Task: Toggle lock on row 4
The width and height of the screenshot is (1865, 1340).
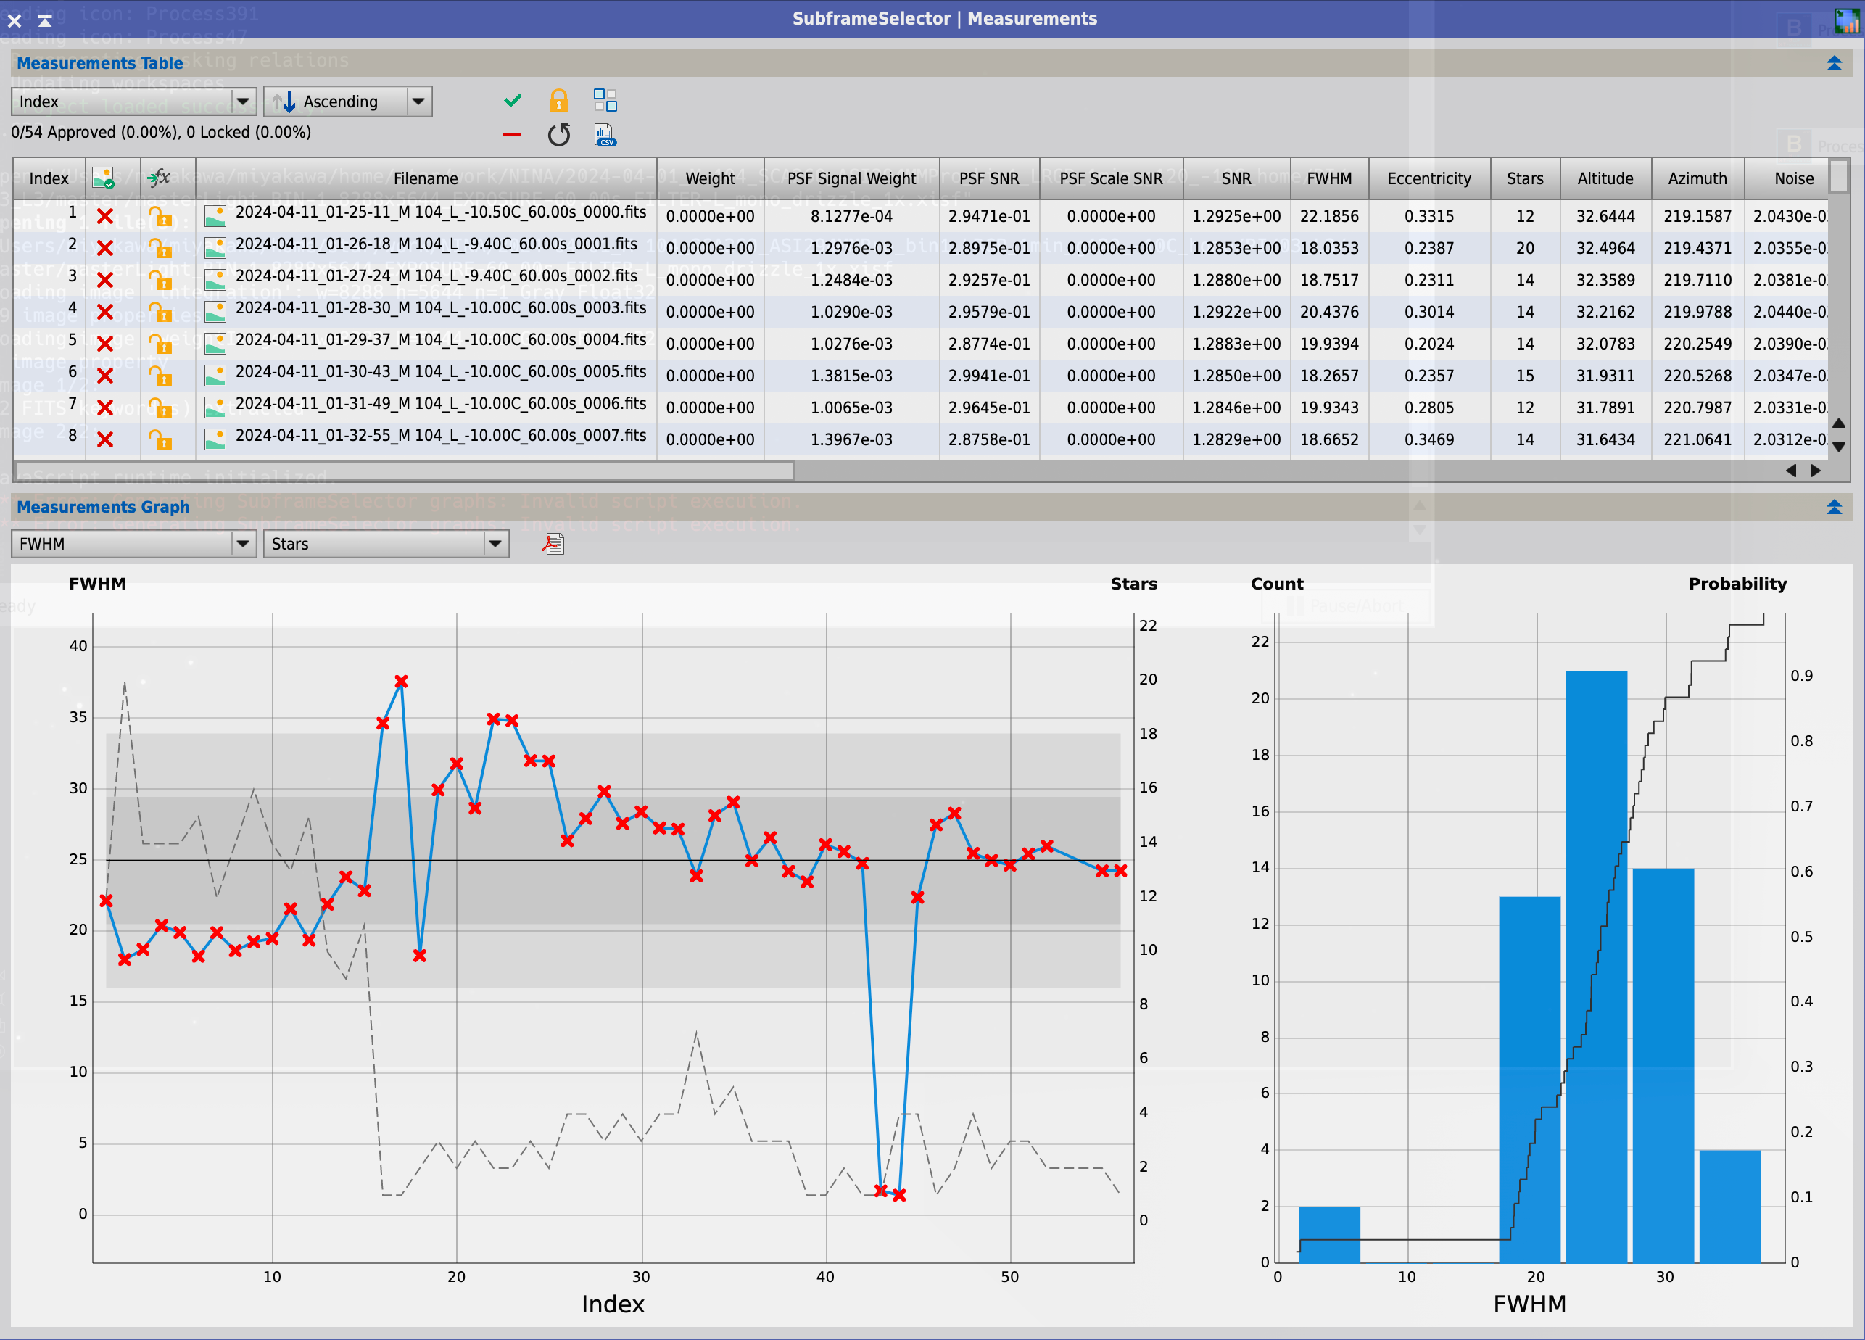Action: tap(160, 312)
